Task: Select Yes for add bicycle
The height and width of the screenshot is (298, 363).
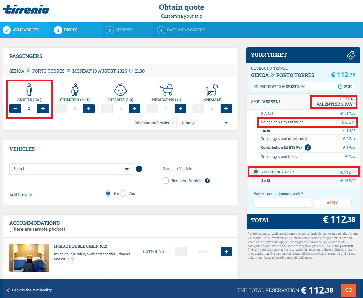Action: (123, 193)
